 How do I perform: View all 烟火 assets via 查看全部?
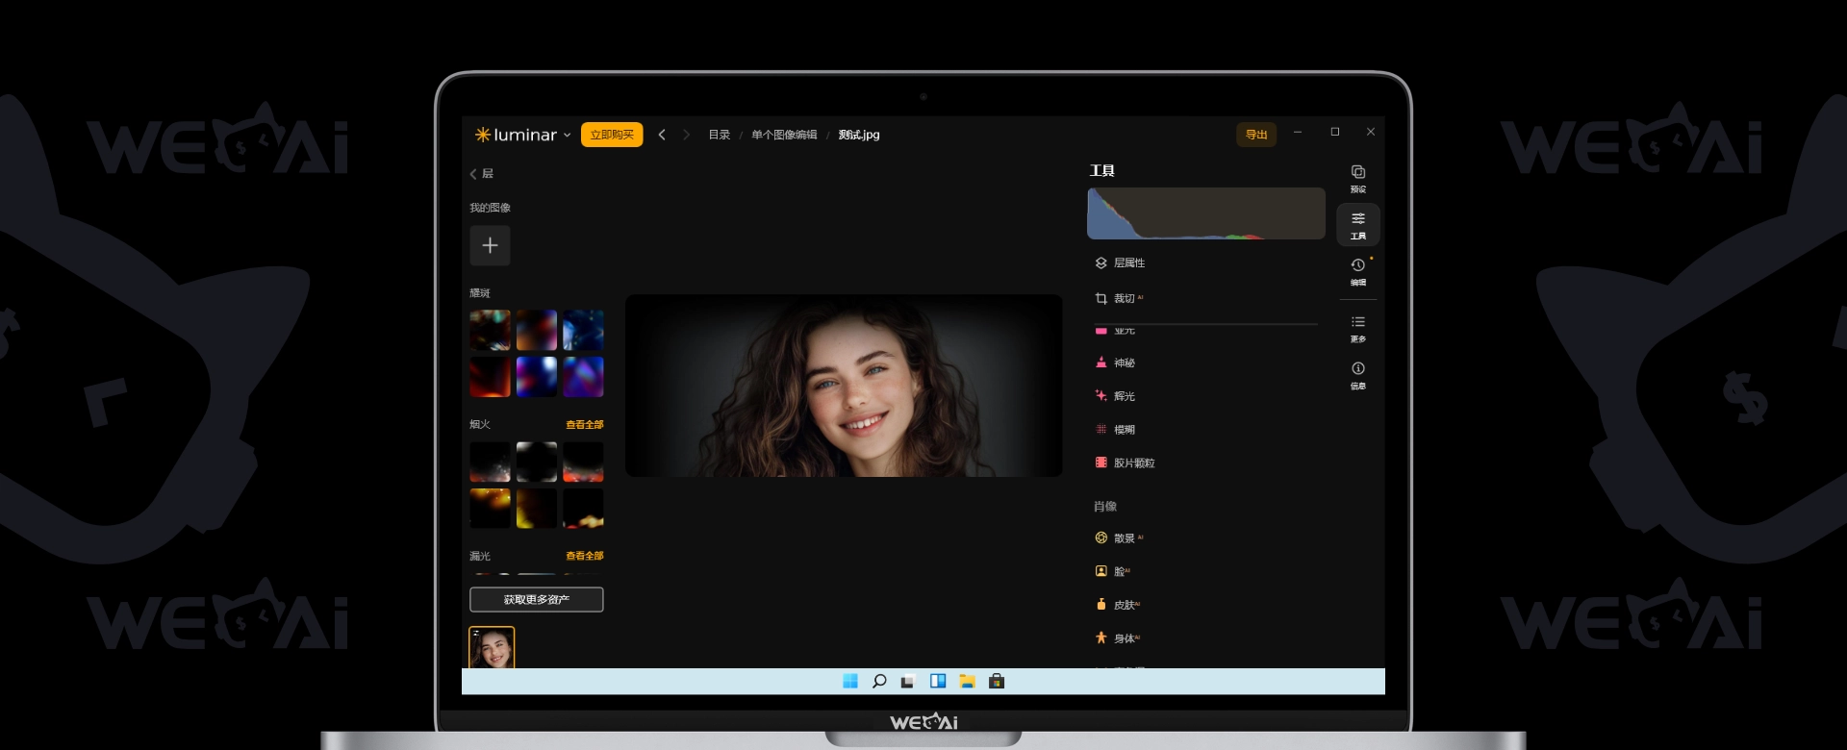[x=585, y=424]
